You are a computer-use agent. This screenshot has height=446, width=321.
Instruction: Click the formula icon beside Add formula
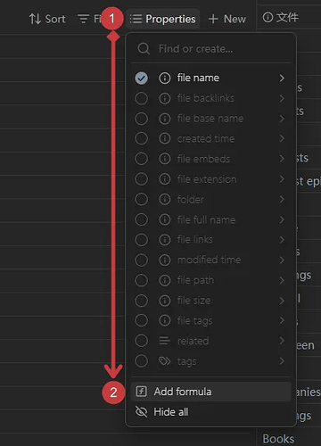point(141,392)
